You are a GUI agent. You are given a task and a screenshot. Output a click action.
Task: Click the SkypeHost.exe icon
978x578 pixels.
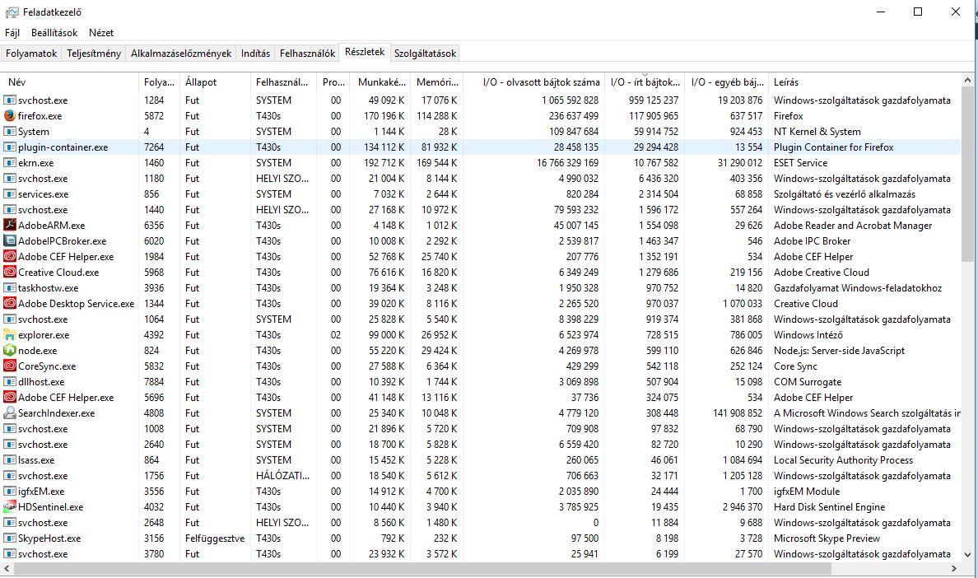pyautogui.click(x=9, y=538)
